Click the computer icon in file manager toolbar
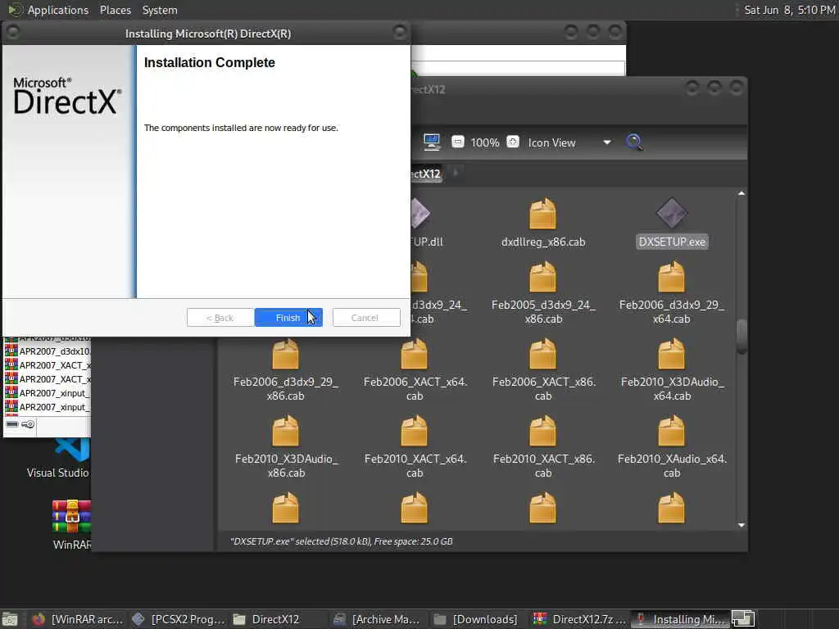Viewport: 839px width, 629px height. coord(431,142)
